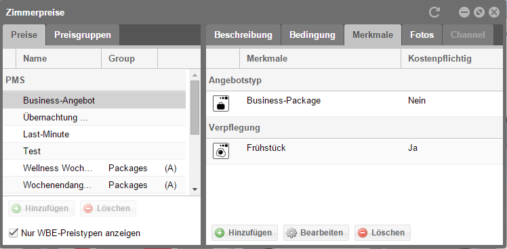Click the refresh icon in title bar
Image resolution: width=507 pixels, height=249 pixels.
point(434,13)
